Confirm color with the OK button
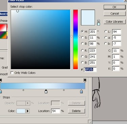 click(114, 7)
